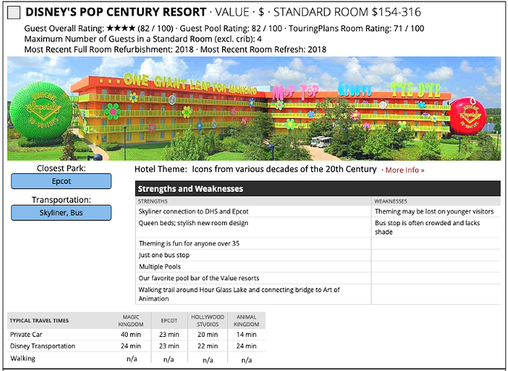Select the Disney Transportation row label
Viewport: 508px width, 371px height.
[x=43, y=346]
